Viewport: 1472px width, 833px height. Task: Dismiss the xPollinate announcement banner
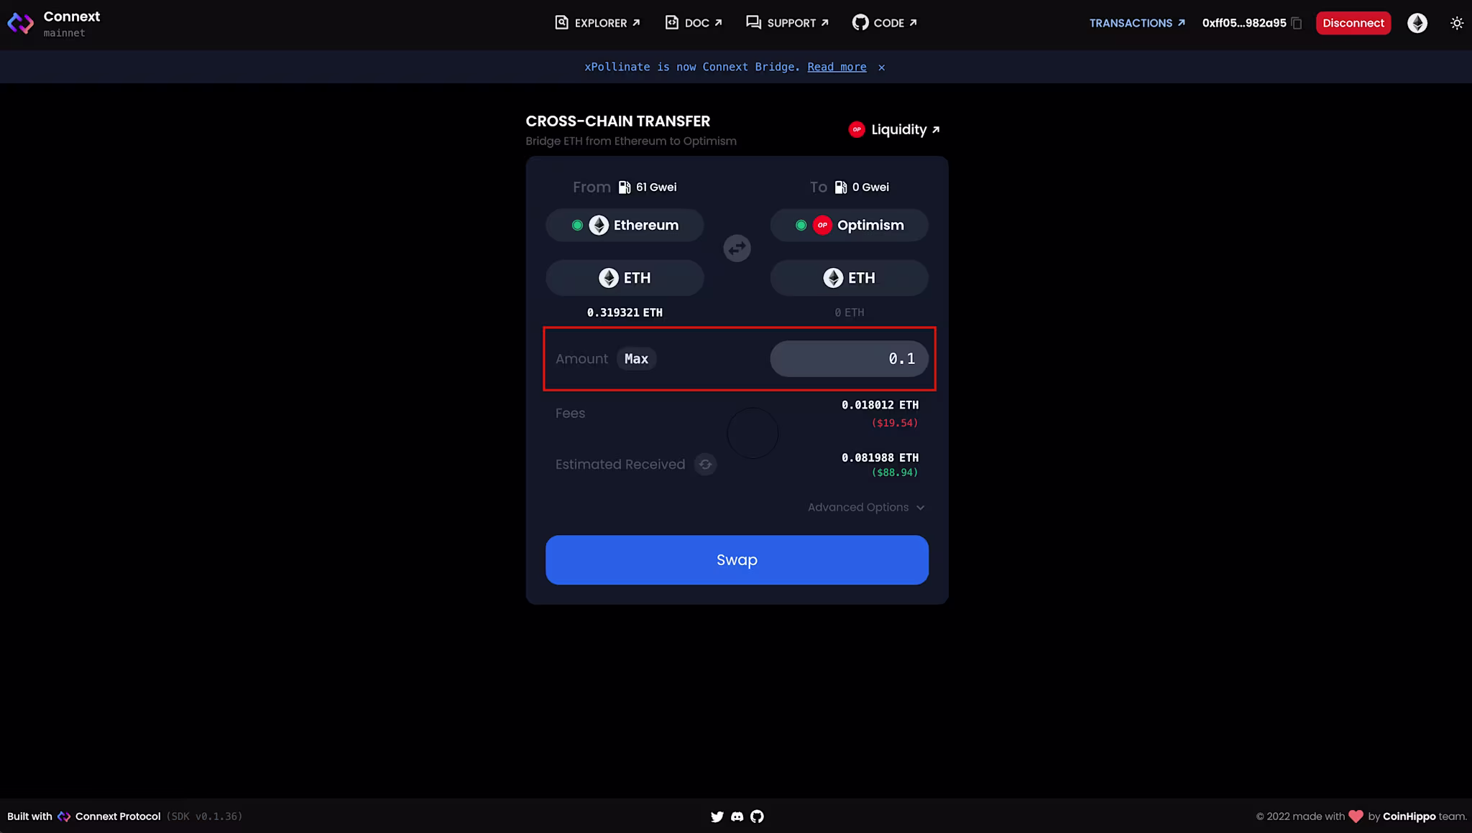tap(881, 68)
